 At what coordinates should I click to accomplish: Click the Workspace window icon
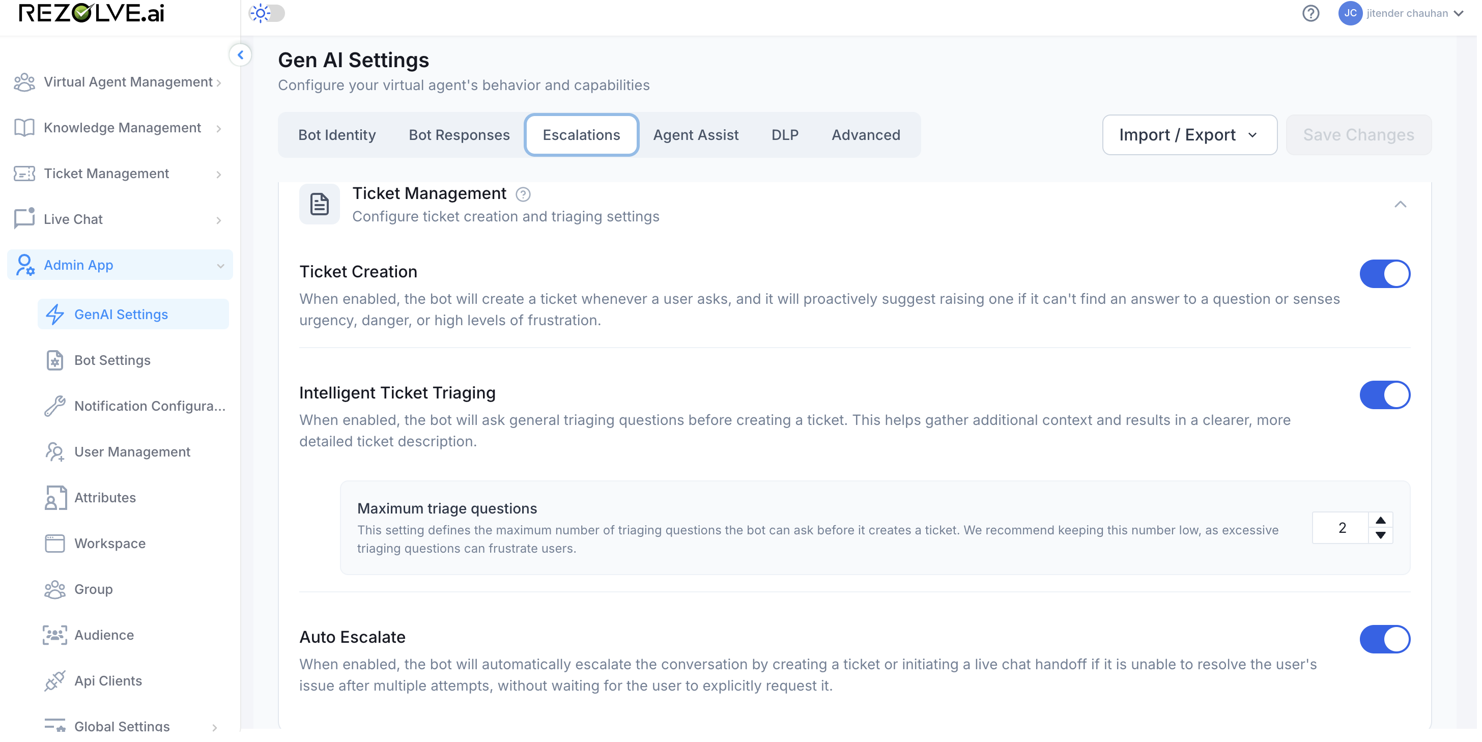coord(55,544)
